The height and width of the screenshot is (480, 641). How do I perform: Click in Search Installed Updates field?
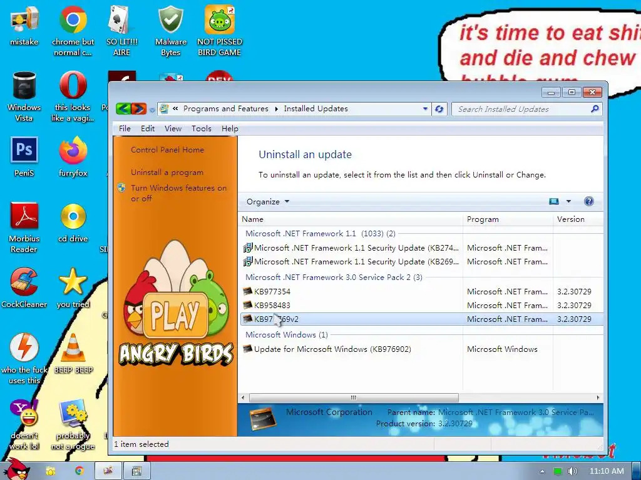521,109
